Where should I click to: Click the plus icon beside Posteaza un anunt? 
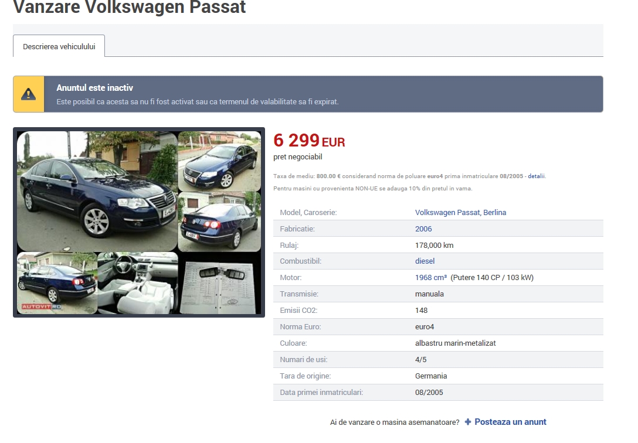[x=468, y=422]
